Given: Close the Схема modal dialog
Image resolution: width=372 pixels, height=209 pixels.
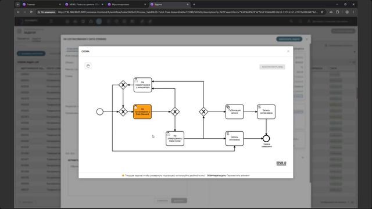Looking at the screenshot, I should (x=288, y=51).
